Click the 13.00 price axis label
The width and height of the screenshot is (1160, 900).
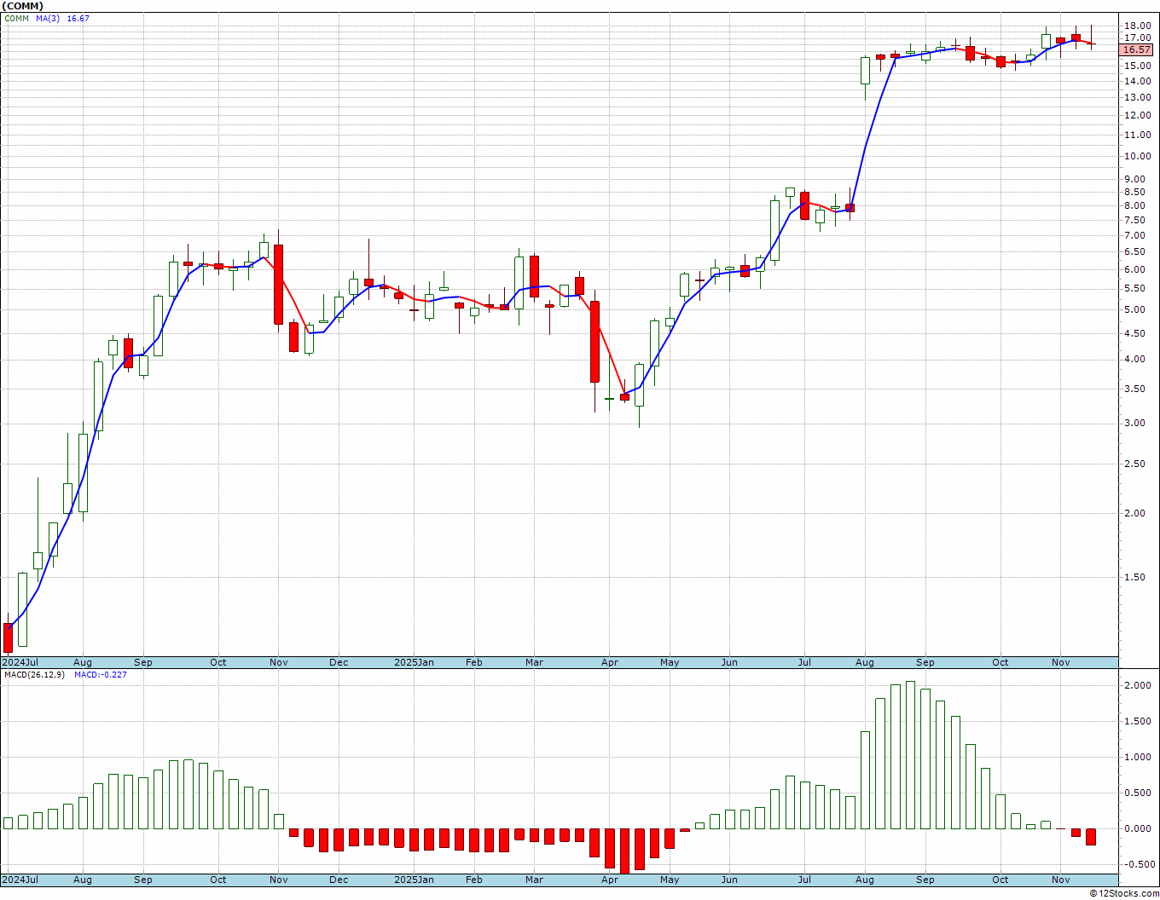pos(1139,97)
